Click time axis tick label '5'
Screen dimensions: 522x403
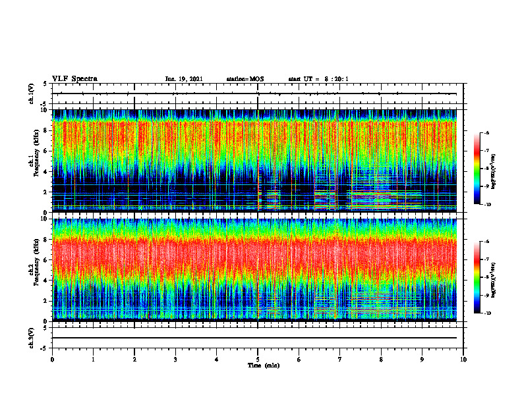coord(258,360)
